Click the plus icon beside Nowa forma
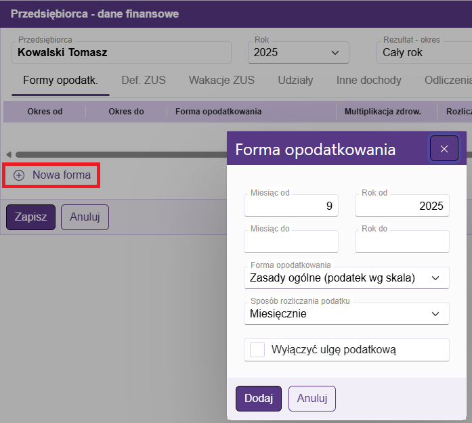Screen dimensions: 472x423 (19, 175)
